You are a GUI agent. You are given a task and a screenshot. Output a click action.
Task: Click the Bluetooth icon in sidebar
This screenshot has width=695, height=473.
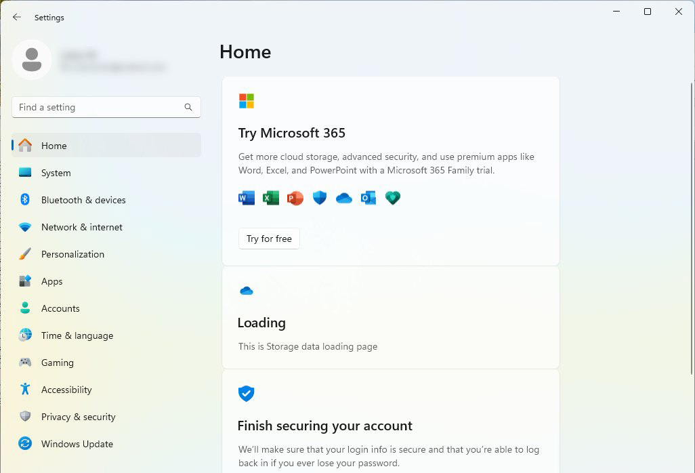click(25, 199)
